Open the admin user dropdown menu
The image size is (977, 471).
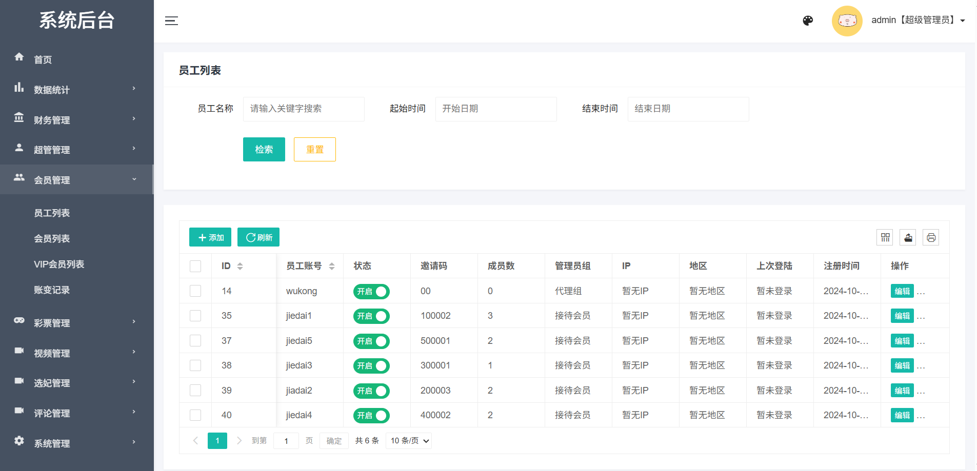(918, 21)
